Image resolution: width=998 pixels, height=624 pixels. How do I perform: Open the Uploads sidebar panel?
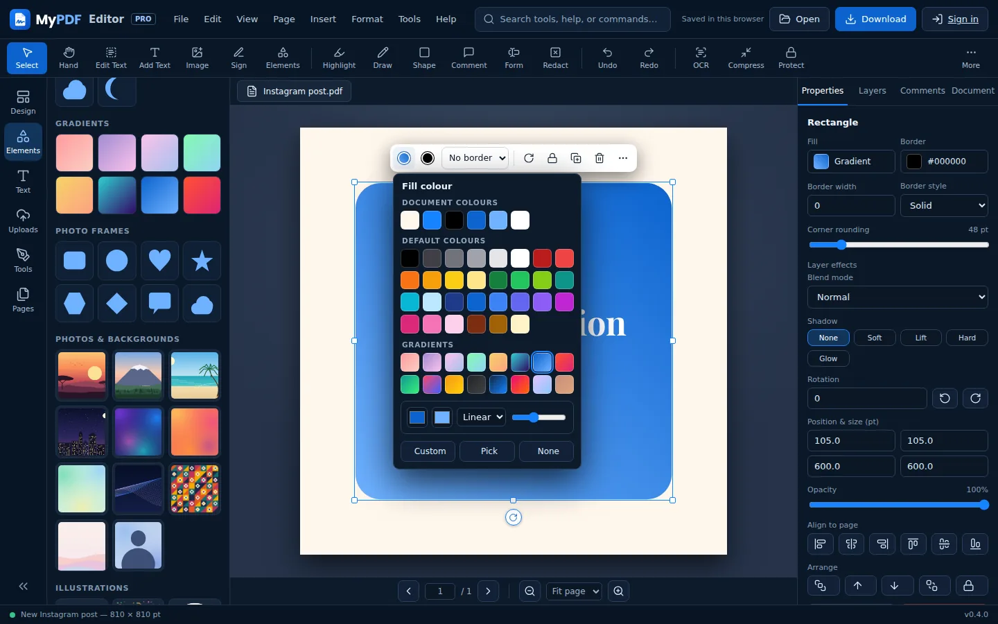[x=23, y=220]
